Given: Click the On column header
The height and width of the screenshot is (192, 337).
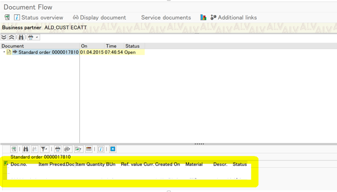Looking at the screenshot, I should click(92, 46).
